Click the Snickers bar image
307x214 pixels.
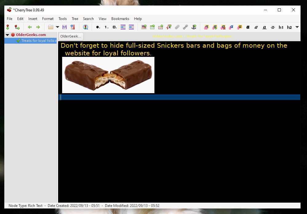108,75
